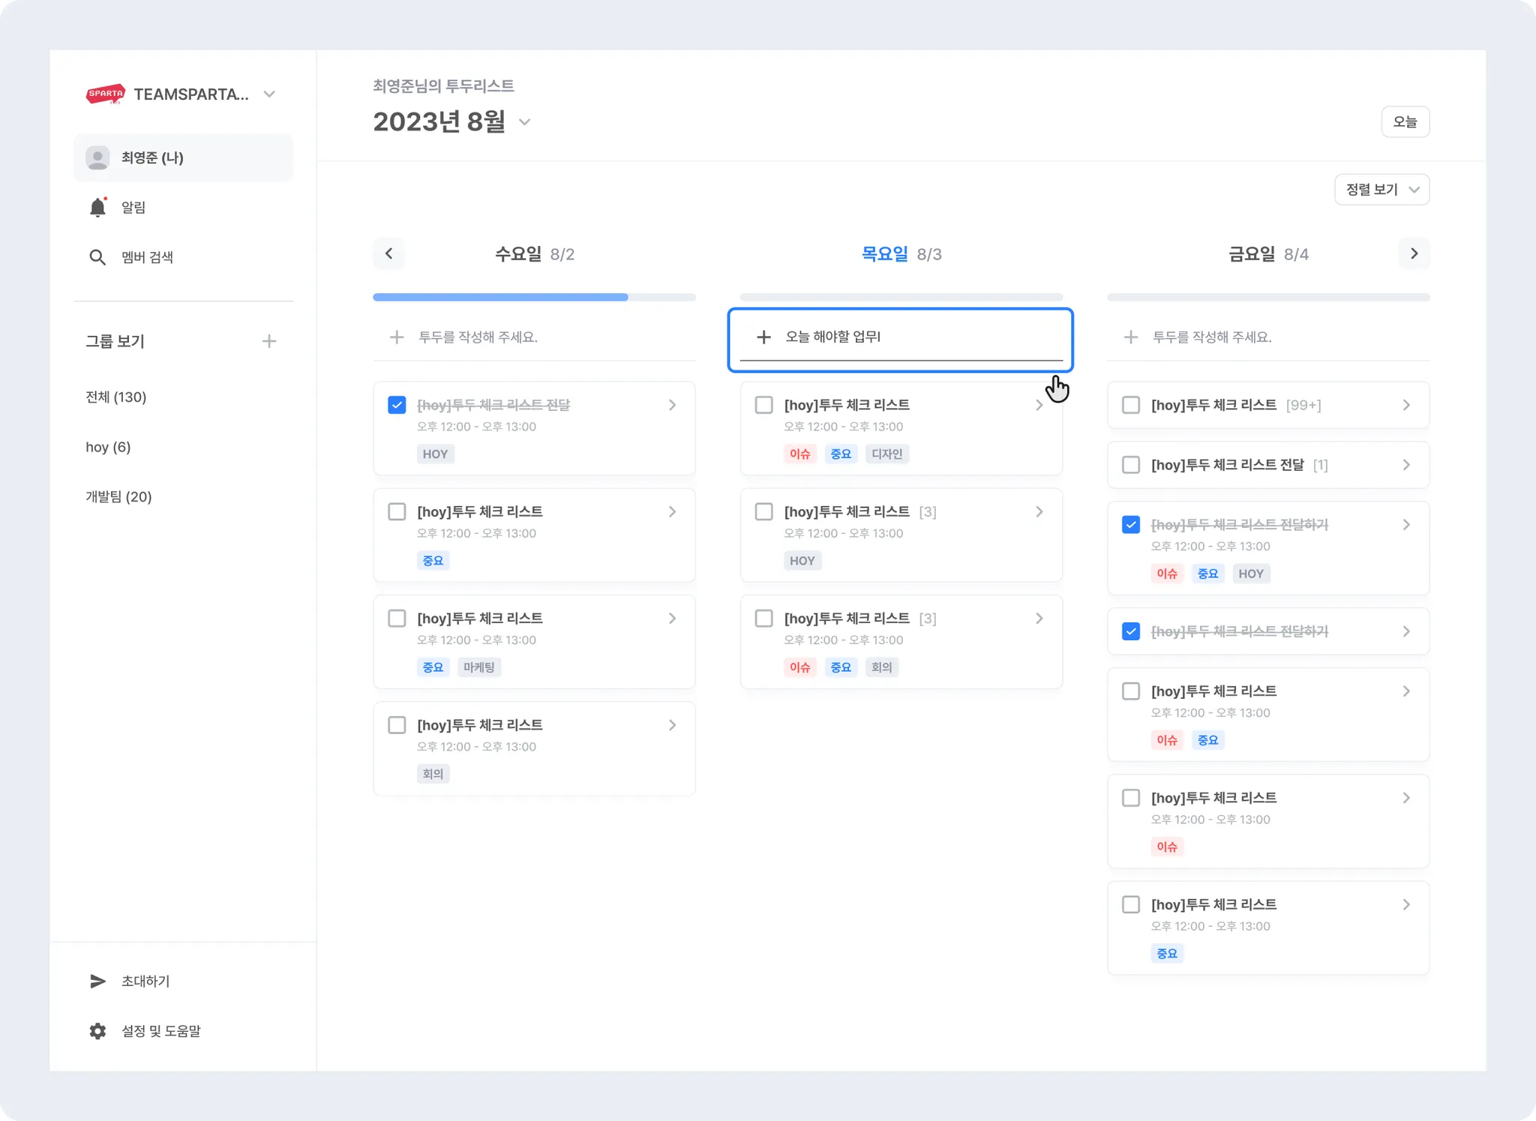
Task: Click Wednesday's blue progress bar
Action: click(500, 298)
